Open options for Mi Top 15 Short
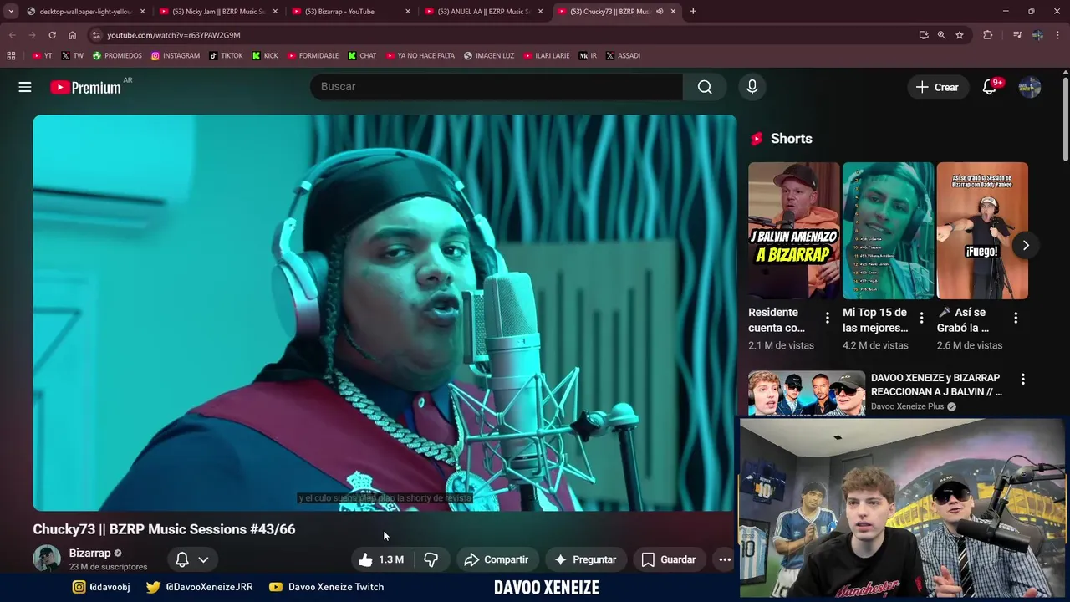 click(x=922, y=318)
